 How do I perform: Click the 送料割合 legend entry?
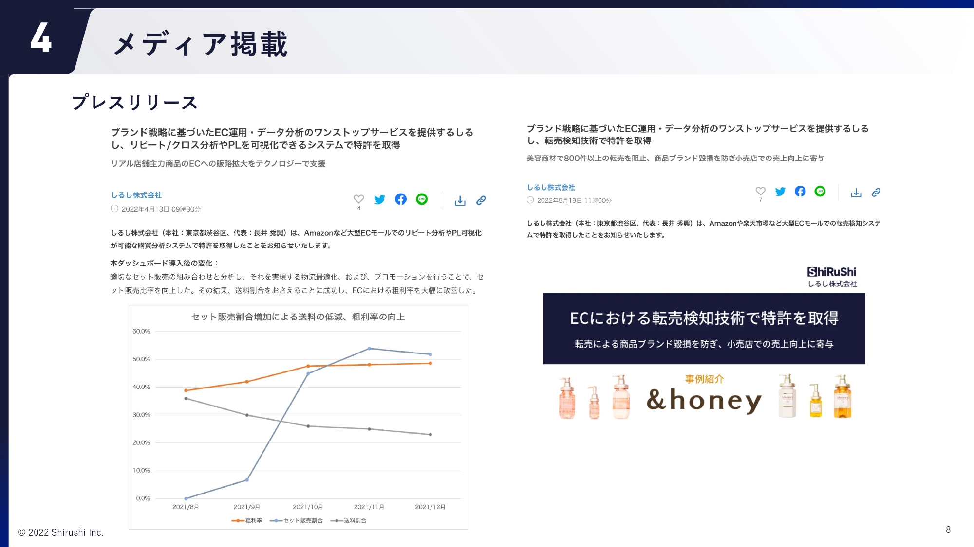pyautogui.click(x=348, y=520)
